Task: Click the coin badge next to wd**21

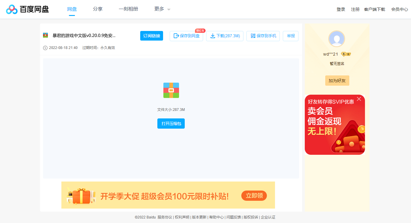Action: (x=346, y=54)
